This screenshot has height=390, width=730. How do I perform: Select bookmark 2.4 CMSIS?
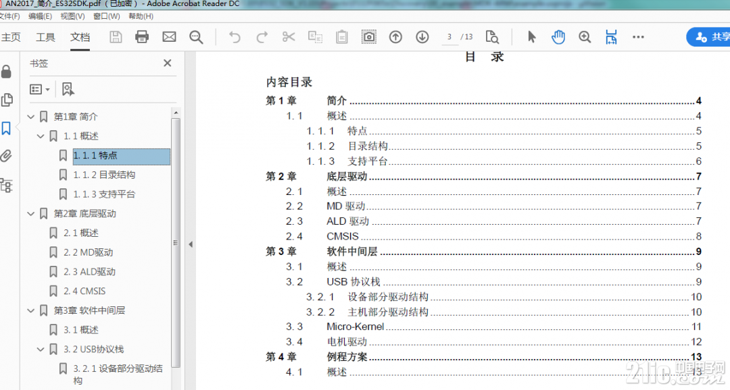(x=84, y=291)
